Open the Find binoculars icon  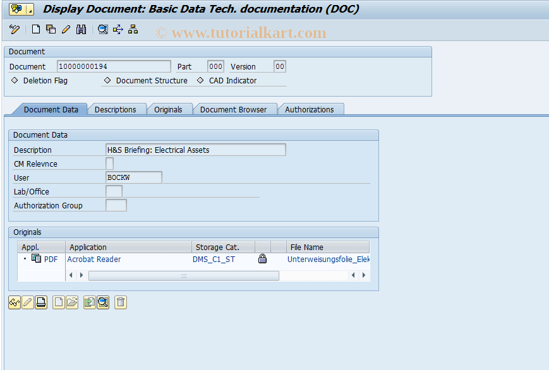tap(81, 29)
